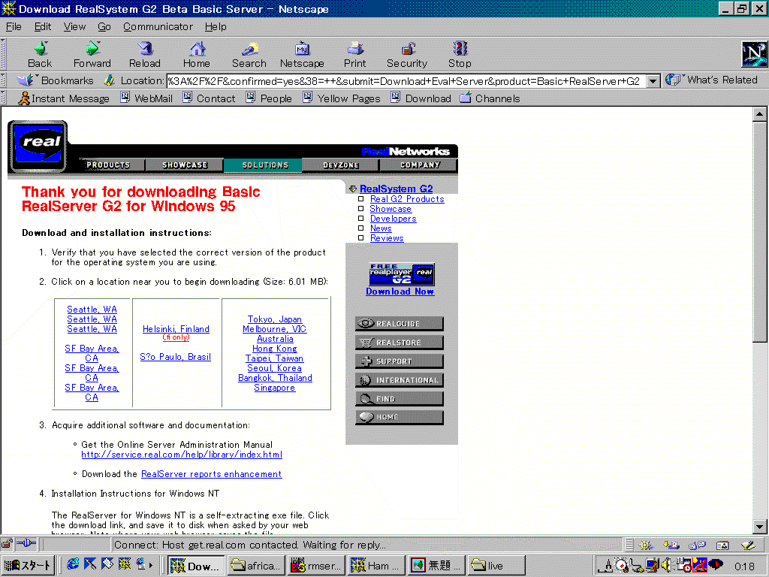Stop the page loading
This screenshot has height=577, width=769.
(x=460, y=54)
